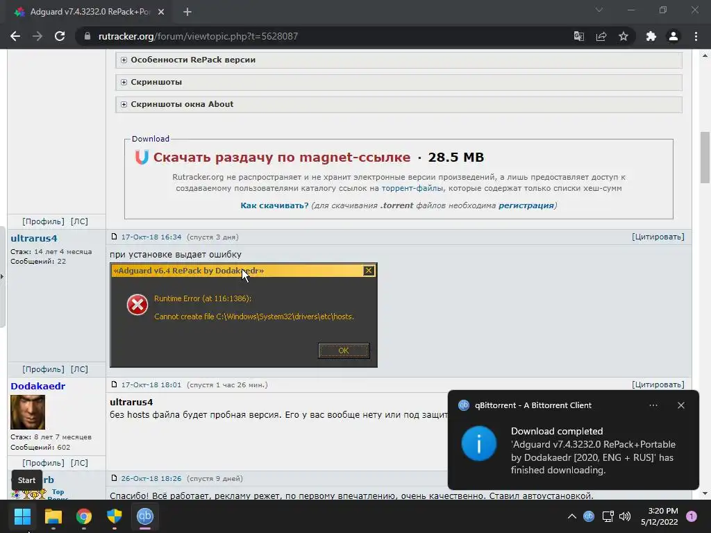The height and width of the screenshot is (533, 711).
Task: Open Dodakaedr user name link
Action: (38, 386)
